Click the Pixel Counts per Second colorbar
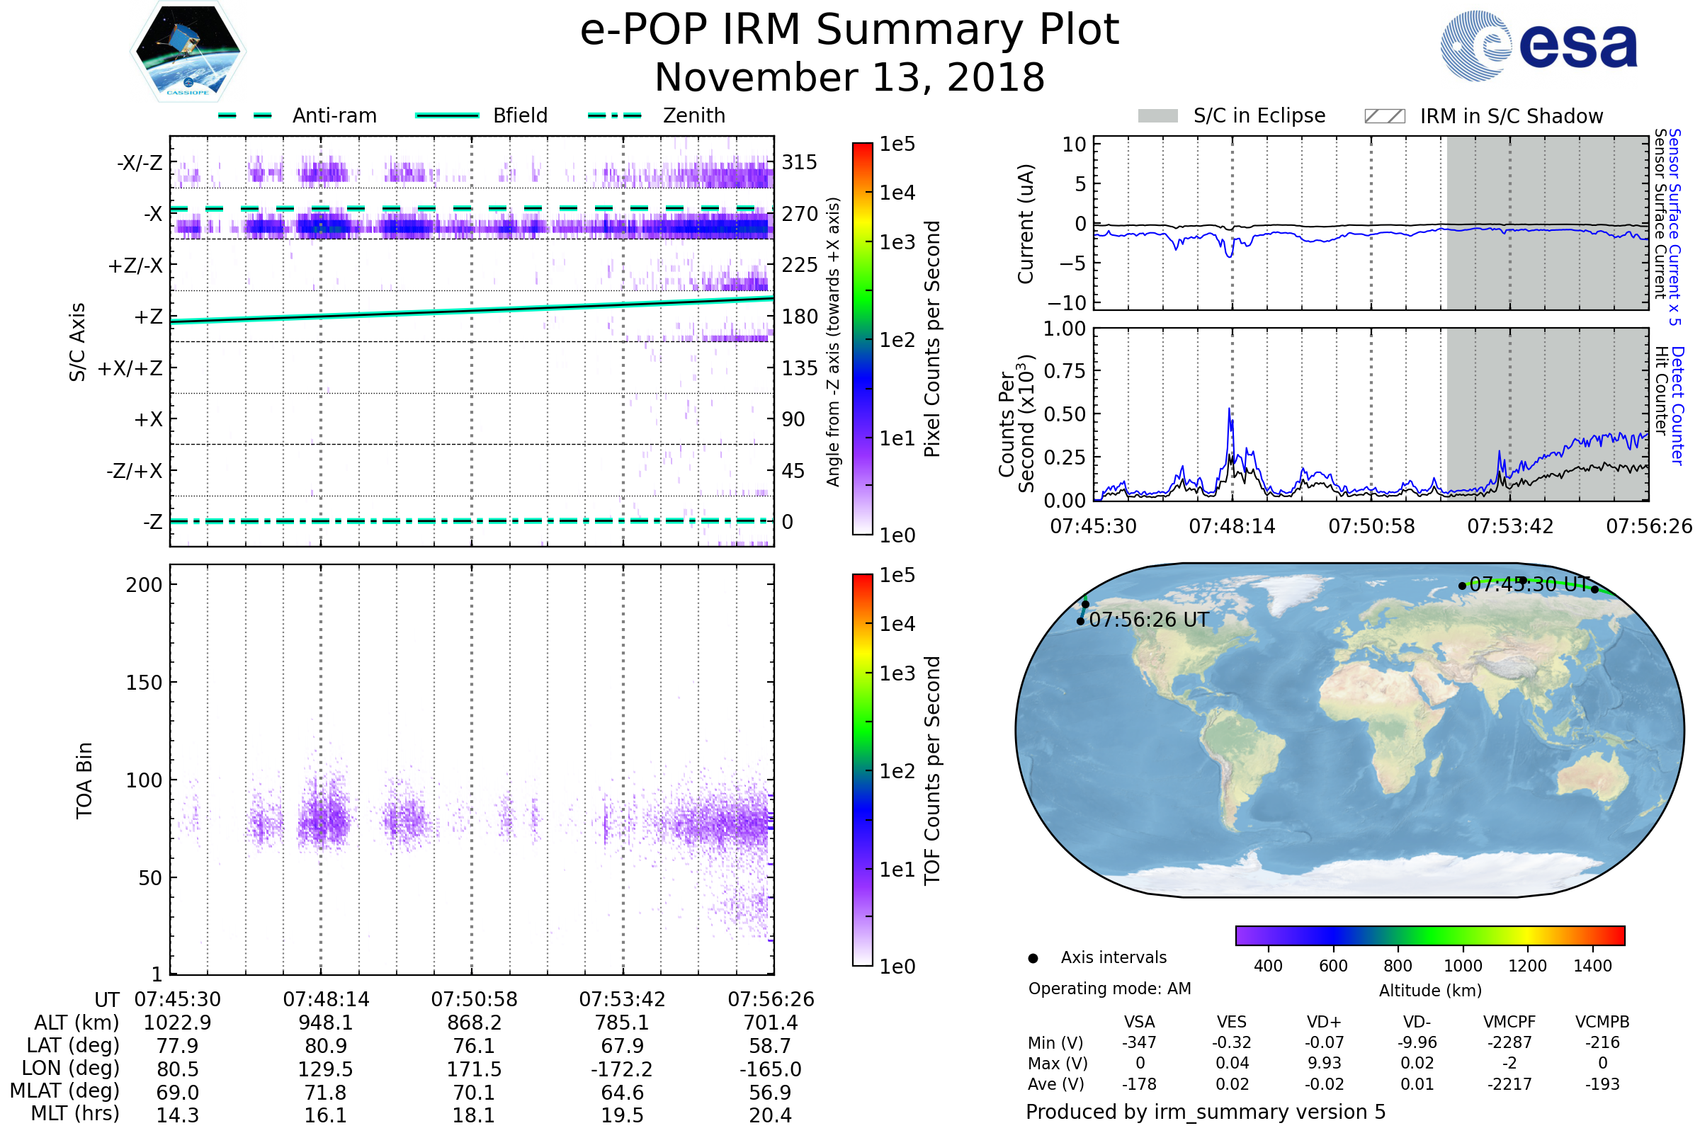The height and width of the screenshot is (1133, 1700). 862,338
